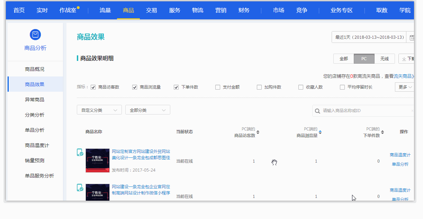This screenshot has height=219, width=423.
Task: Click the 商品分析 shopping bag icon
Action: click(35, 35)
